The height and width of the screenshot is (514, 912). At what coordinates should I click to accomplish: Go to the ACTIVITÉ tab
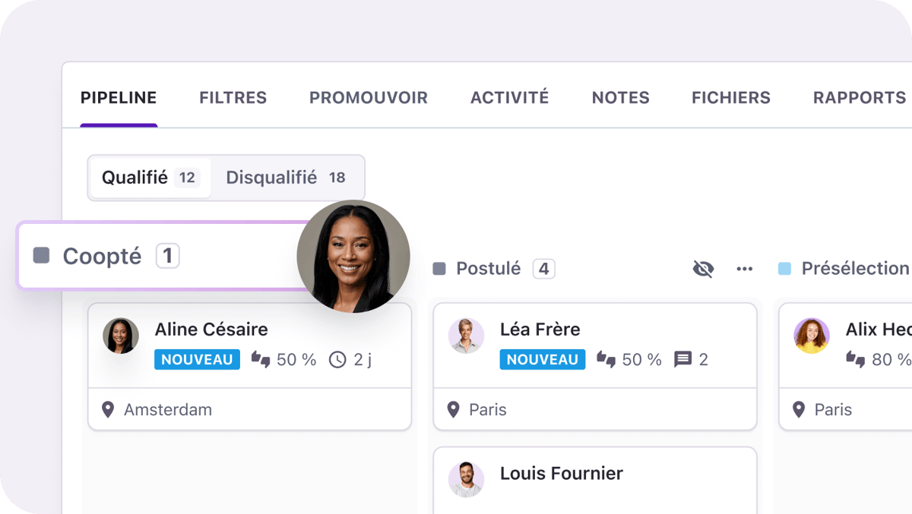(509, 98)
